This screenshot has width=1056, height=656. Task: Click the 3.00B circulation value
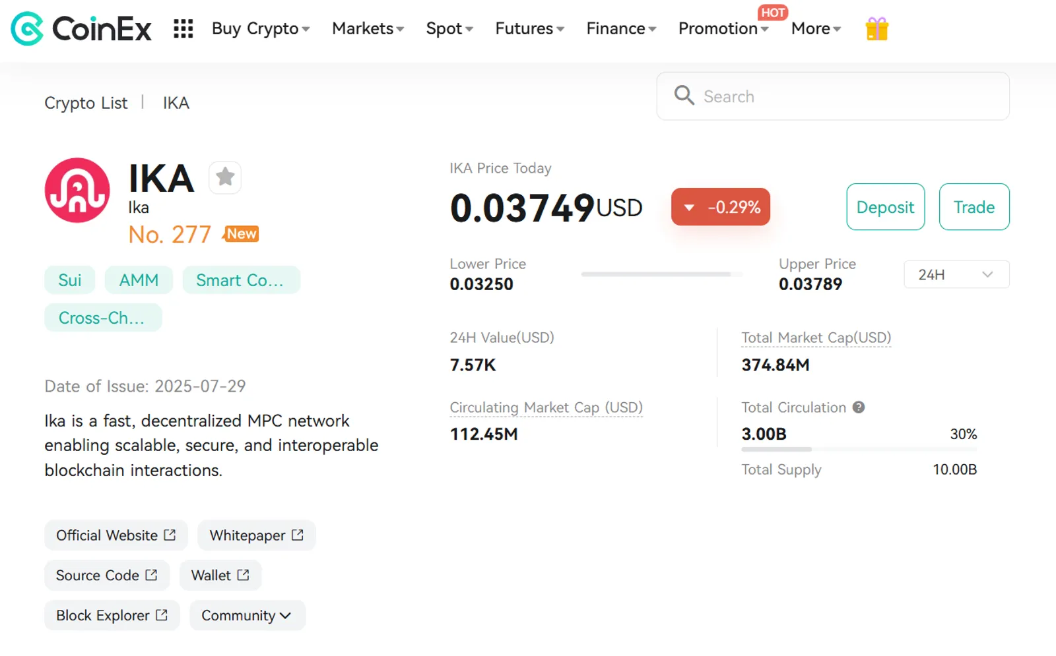(764, 434)
